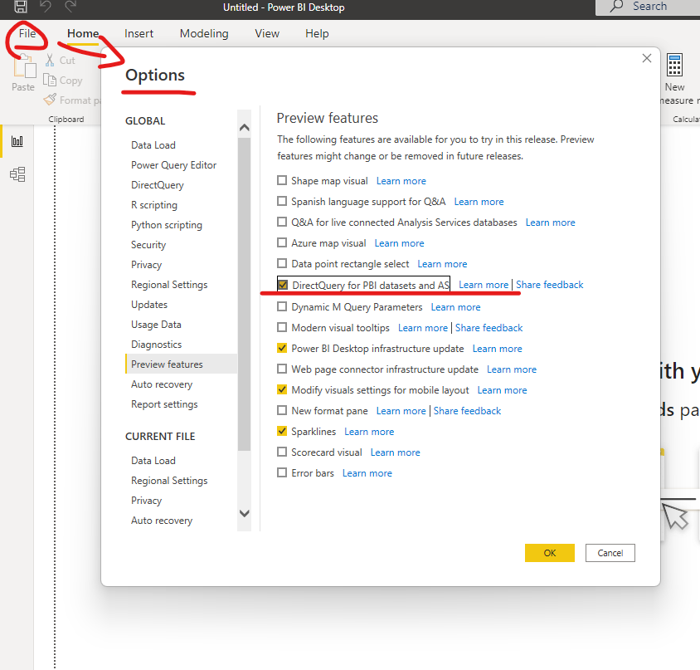The image size is (700, 670).
Task: Click the options list scrollbar thumb
Action: (x=244, y=294)
